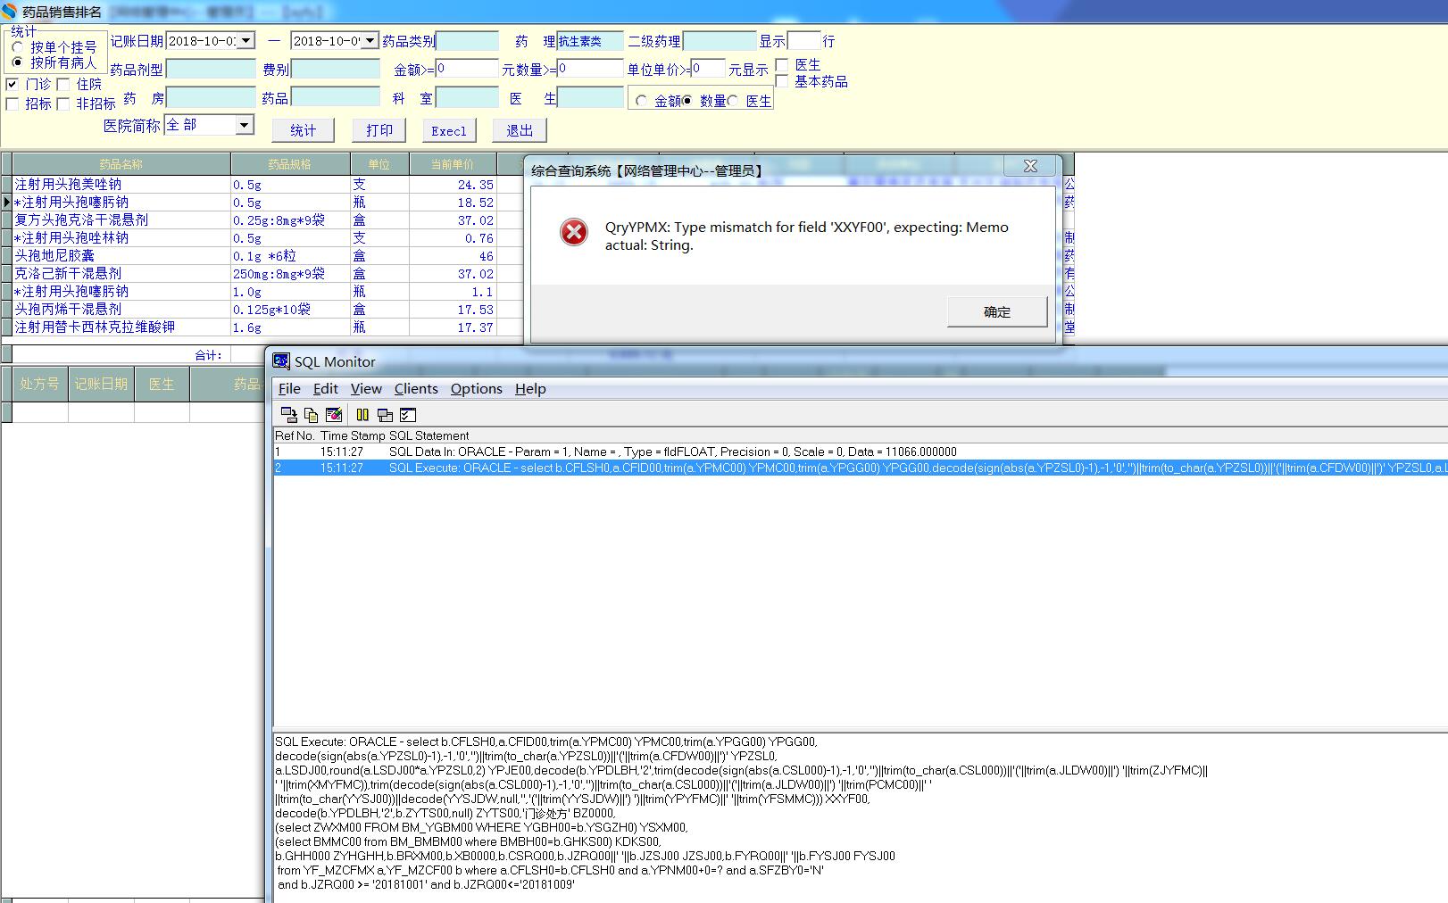This screenshot has width=1448, height=903.
Task: Enable the 住院 checkbox
Action: tap(63, 84)
